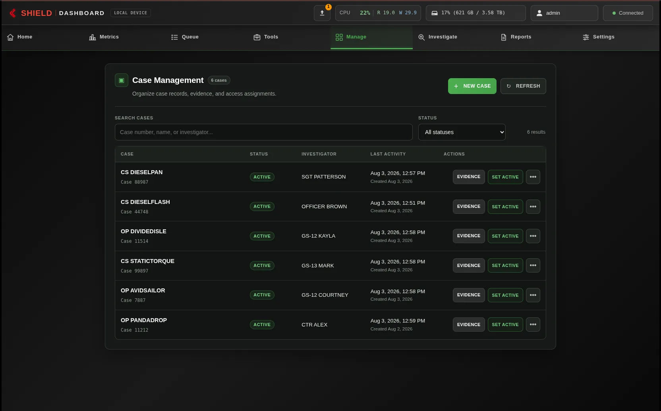Screen dimensions: 661x411
Task: Go to the Settings tab
Action: 618,37
